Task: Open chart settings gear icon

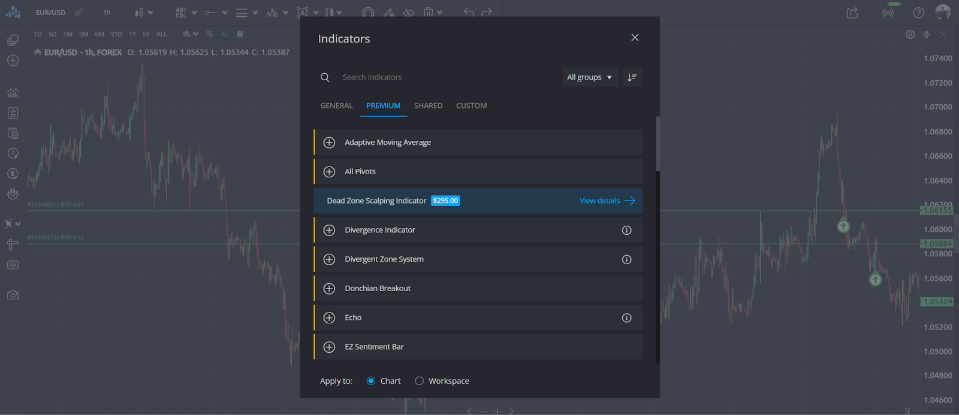Action: 910,35
